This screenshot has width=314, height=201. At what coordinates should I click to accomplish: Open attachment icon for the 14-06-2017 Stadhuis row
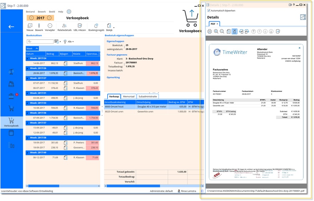click(x=66, y=63)
